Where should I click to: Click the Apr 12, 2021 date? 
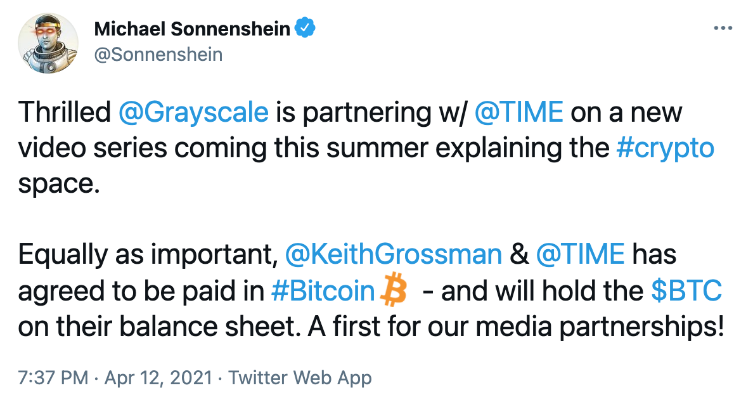coord(157,378)
